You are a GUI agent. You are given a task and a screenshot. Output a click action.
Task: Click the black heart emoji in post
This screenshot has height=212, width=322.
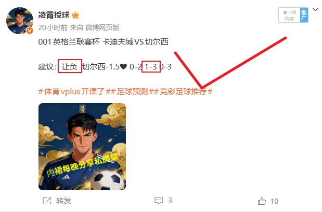point(123,67)
